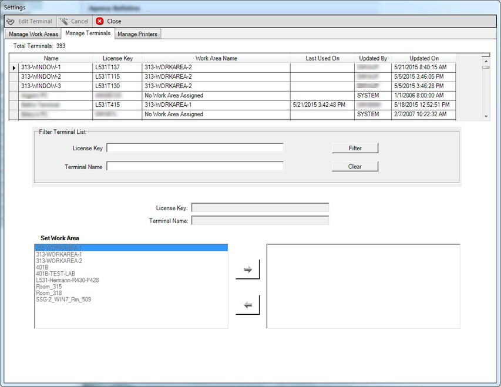Click the right arrow assign button
Image resolution: width=501 pixels, height=387 pixels.
[248, 270]
